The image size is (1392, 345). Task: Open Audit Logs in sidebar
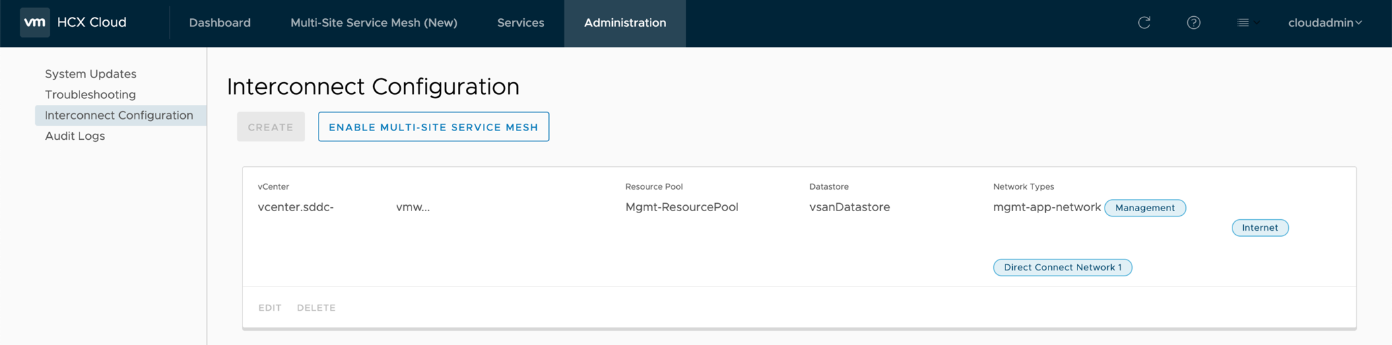pyautogui.click(x=75, y=136)
